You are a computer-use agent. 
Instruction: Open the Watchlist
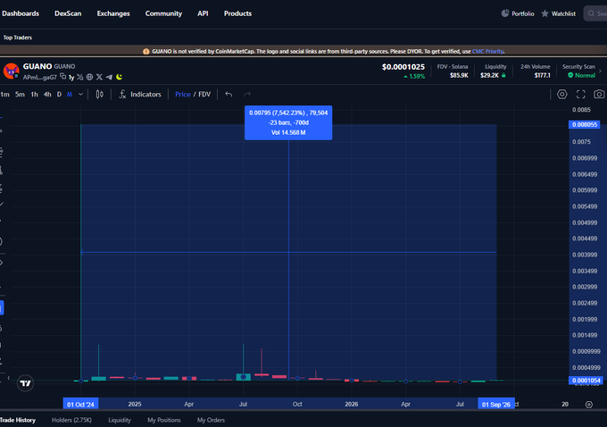(x=558, y=13)
